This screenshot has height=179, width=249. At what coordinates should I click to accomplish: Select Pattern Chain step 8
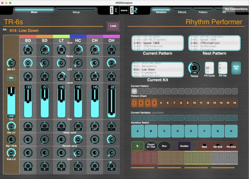coord(181,103)
